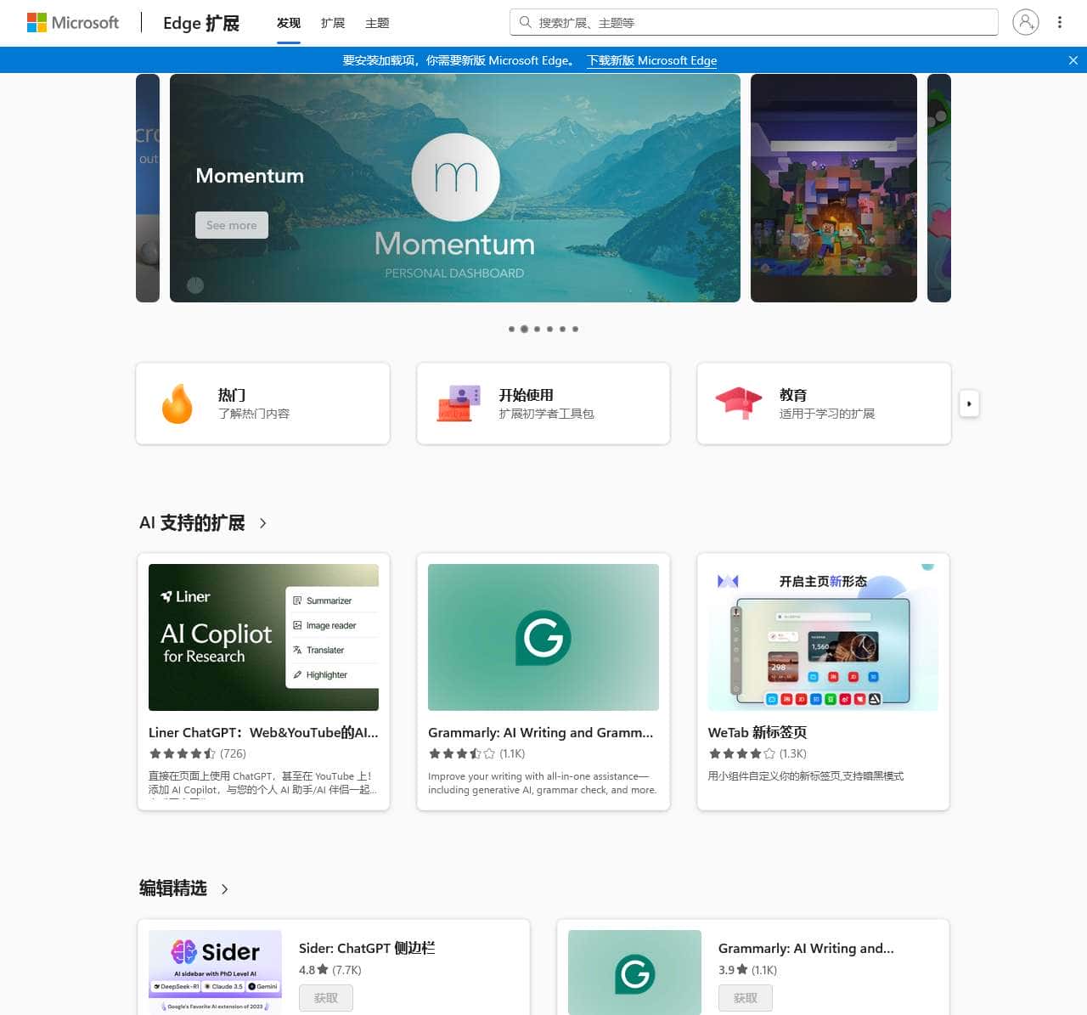Click the See more button on Momentum banner
Image resolution: width=1087 pixels, height=1015 pixels.
(231, 224)
